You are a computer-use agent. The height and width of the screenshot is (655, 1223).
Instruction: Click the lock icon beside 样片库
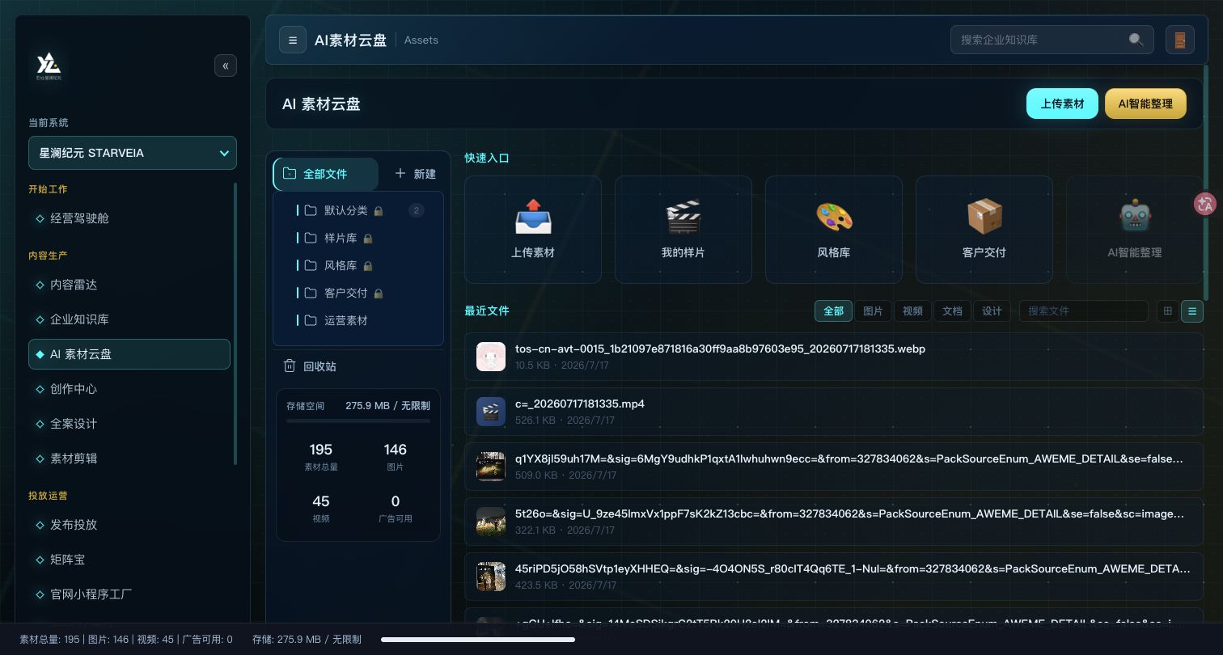tap(368, 239)
